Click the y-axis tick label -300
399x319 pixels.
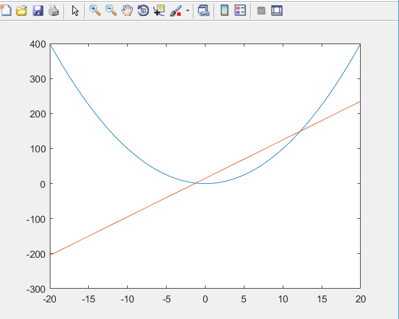point(36,289)
